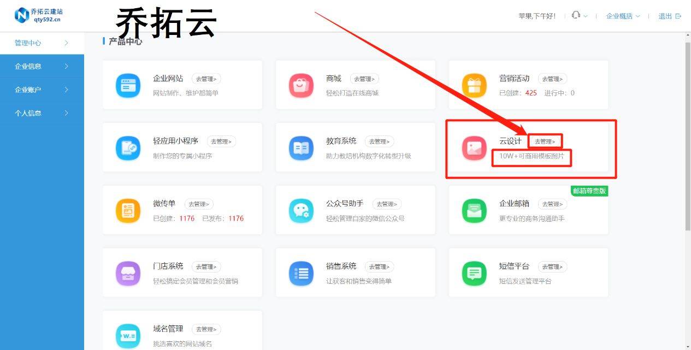Screen dimensions: 691x350
Task: Click 去管理 for 微传单
Action: coord(199,204)
